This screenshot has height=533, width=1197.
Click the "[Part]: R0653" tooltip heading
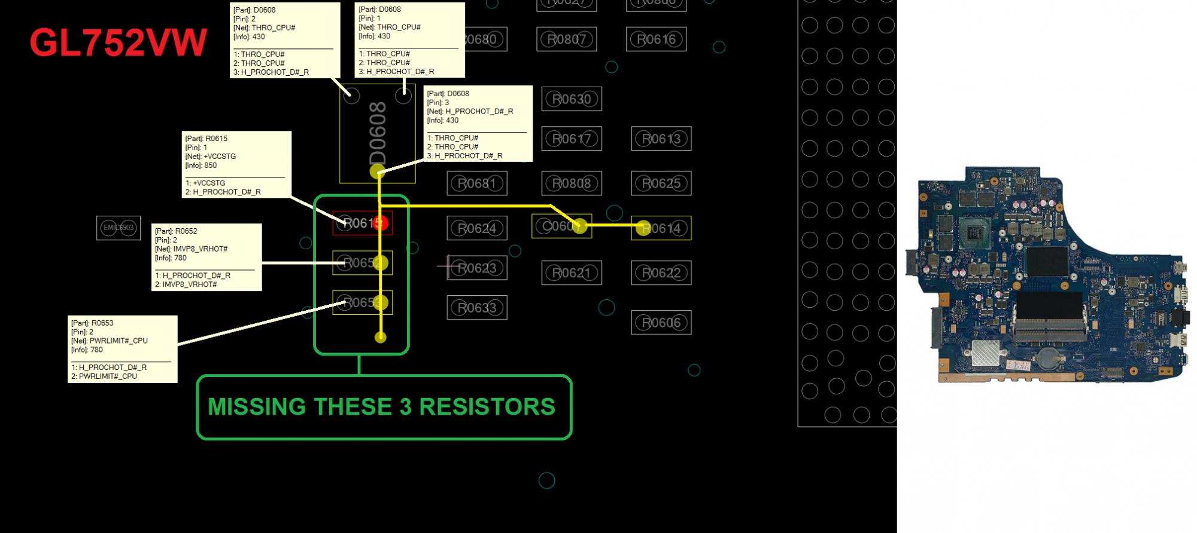92,323
